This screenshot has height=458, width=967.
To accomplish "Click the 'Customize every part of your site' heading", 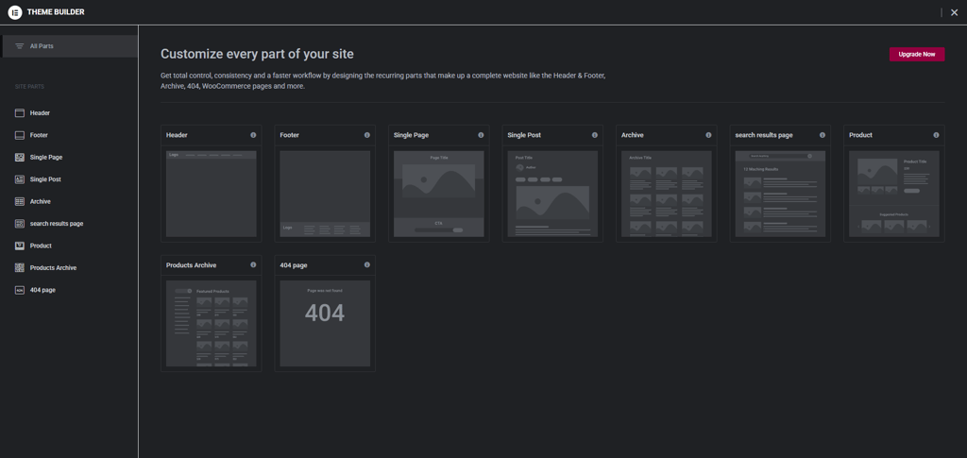I will pyautogui.click(x=257, y=54).
